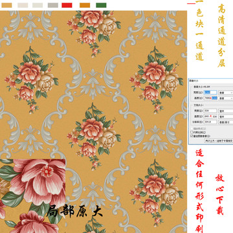Click the pixel width input in Image Size dialog
The height and width of the screenshot is (233, 233).
(x=210, y=93)
